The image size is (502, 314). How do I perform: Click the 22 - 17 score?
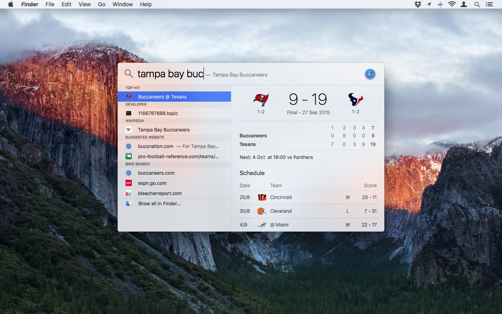pyautogui.click(x=369, y=225)
